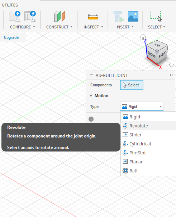This screenshot has height=217, width=176.
Task: Open the UTILITIES tab
Action: tap(10, 5)
